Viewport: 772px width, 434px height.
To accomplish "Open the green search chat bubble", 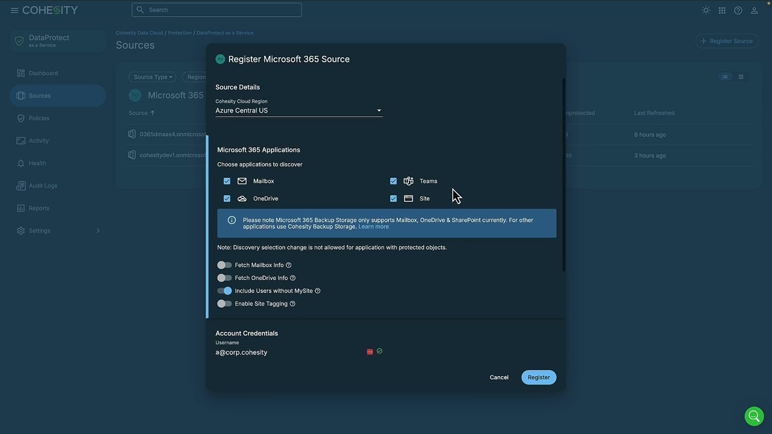I will tap(754, 416).
